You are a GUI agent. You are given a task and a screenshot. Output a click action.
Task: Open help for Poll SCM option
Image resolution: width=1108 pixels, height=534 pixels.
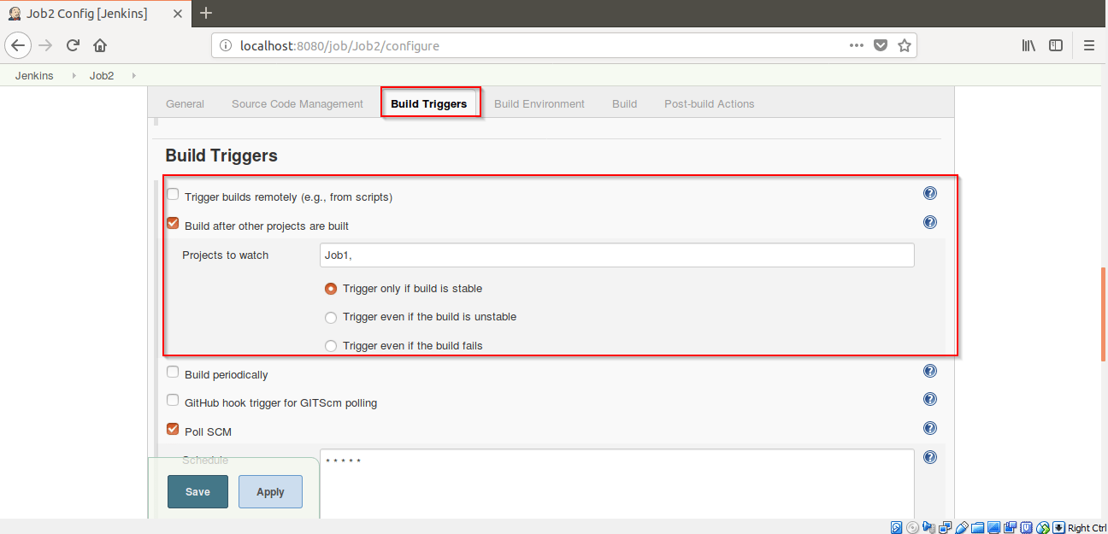click(929, 428)
